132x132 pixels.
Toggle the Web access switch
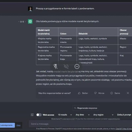(x=39, y=115)
